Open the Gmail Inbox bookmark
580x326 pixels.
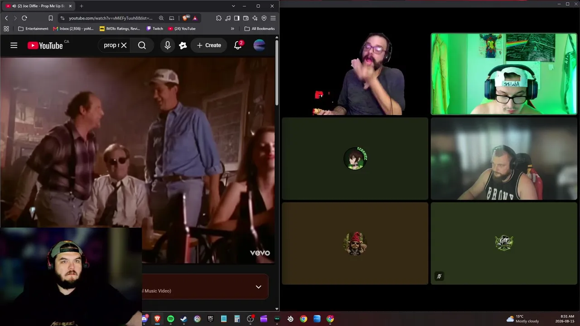pyautogui.click(x=73, y=29)
